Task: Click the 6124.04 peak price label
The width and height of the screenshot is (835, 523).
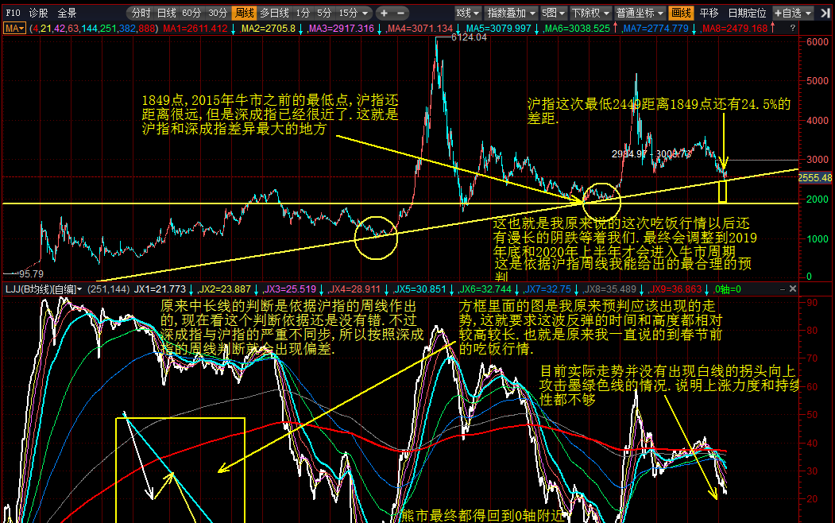Action: [x=469, y=37]
